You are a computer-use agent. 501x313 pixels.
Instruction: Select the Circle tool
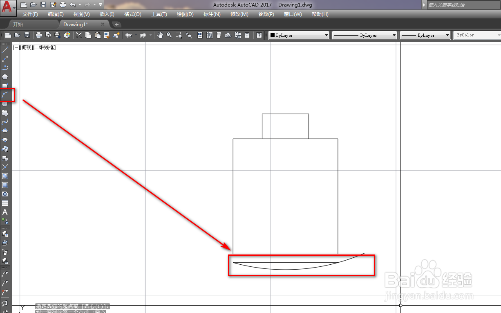(5, 104)
